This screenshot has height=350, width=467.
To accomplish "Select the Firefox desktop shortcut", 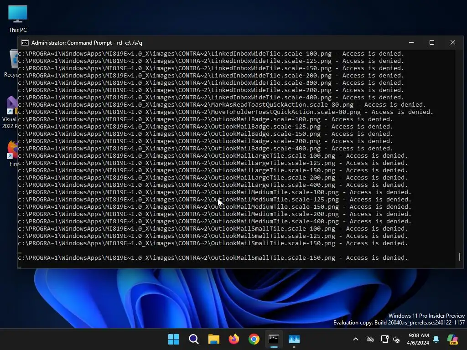I will (x=12, y=153).
